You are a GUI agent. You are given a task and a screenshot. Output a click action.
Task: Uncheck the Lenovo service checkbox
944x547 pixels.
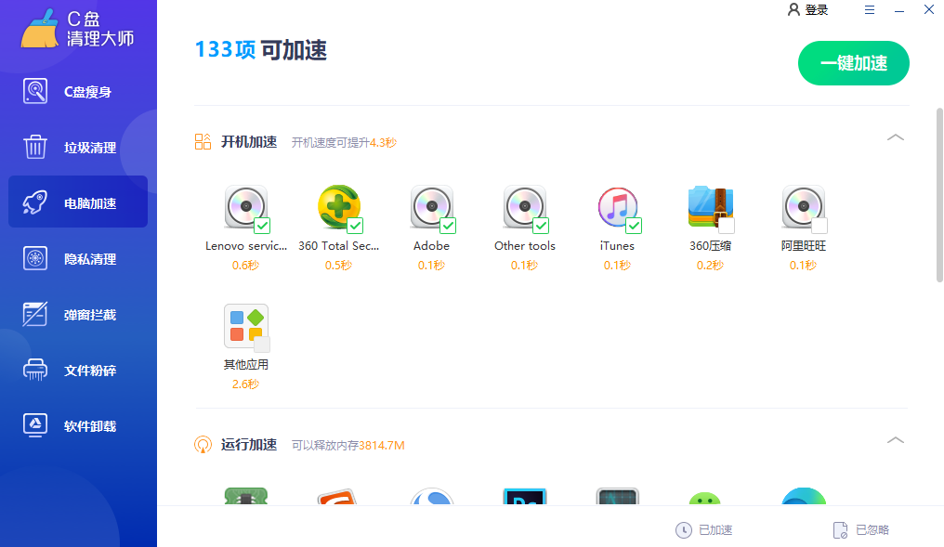[x=262, y=226]
